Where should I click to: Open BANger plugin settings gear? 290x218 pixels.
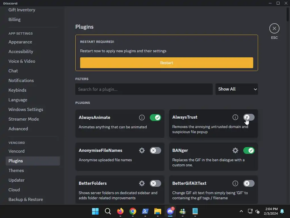pyautogui.click(x=235, y=150)
